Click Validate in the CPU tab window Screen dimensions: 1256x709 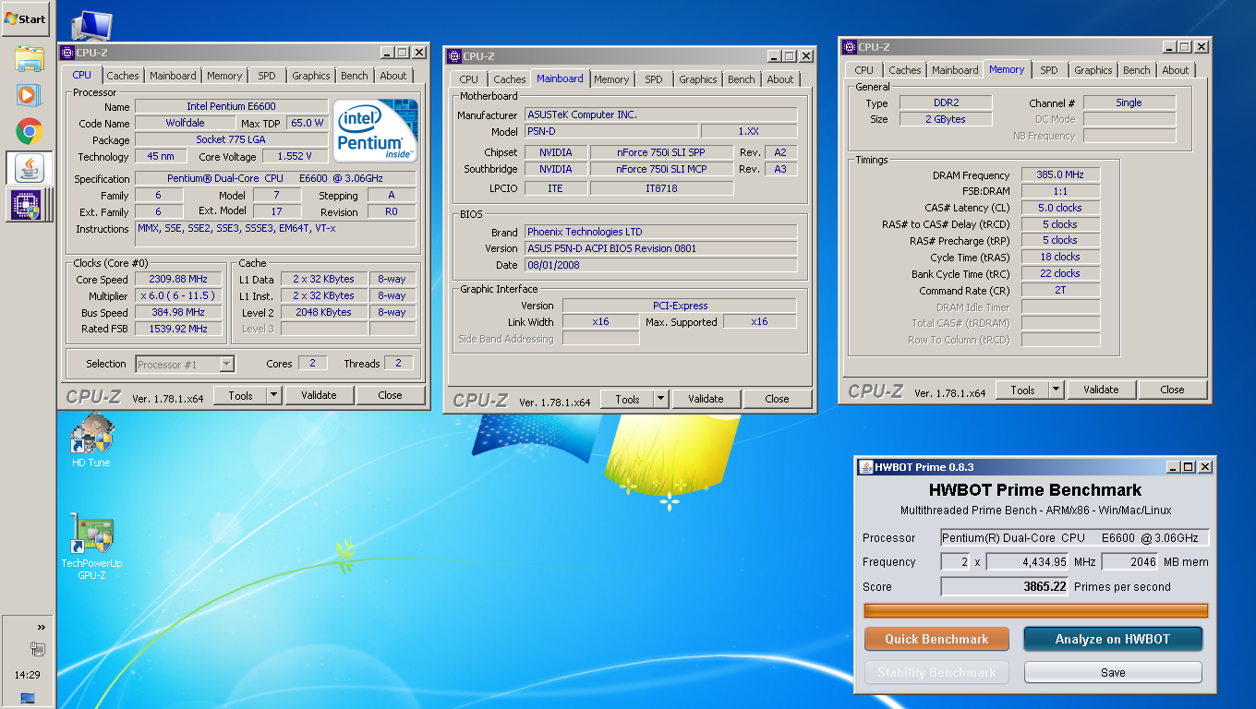pyautogui.click(x=319, y=395)
